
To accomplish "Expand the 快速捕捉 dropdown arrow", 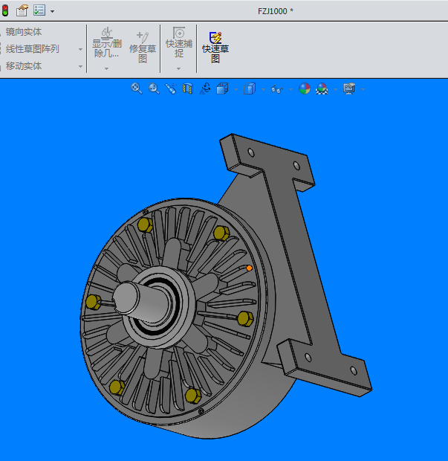I will pyautogui.click(x=179, y=68).
